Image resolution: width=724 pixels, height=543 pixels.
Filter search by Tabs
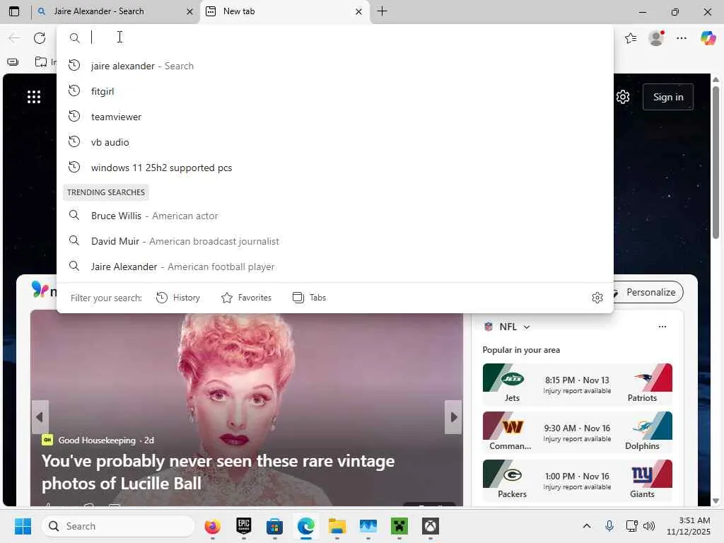[310, 298]
